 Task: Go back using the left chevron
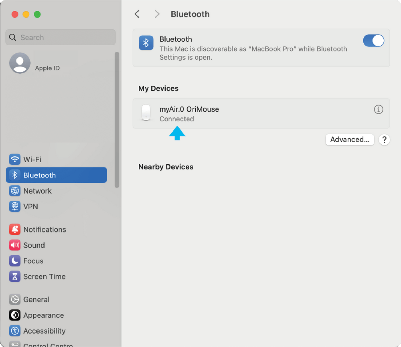pos(137,14)
